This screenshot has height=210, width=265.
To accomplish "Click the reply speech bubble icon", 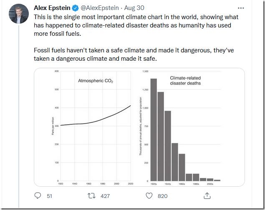I will click(38, 195).
